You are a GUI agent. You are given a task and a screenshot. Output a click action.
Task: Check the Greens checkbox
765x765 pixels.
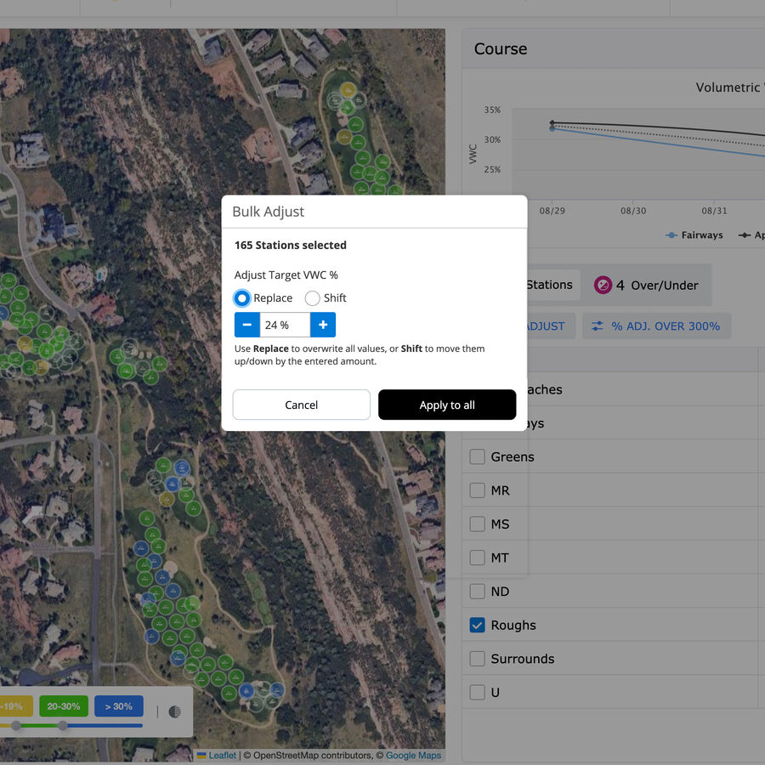(478, 456)
